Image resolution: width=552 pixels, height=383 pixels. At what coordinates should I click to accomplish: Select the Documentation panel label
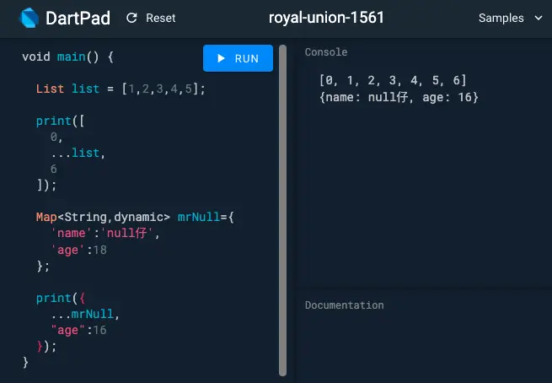345,305
